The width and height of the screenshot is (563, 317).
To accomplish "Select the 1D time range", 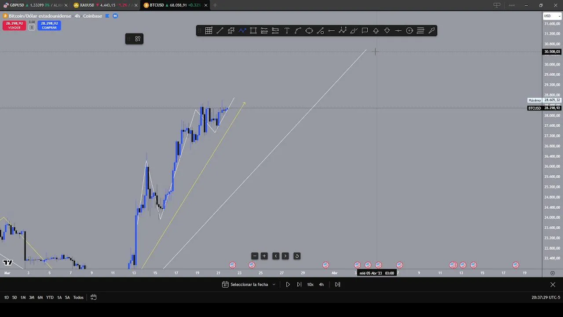I will tap(7, 298).
